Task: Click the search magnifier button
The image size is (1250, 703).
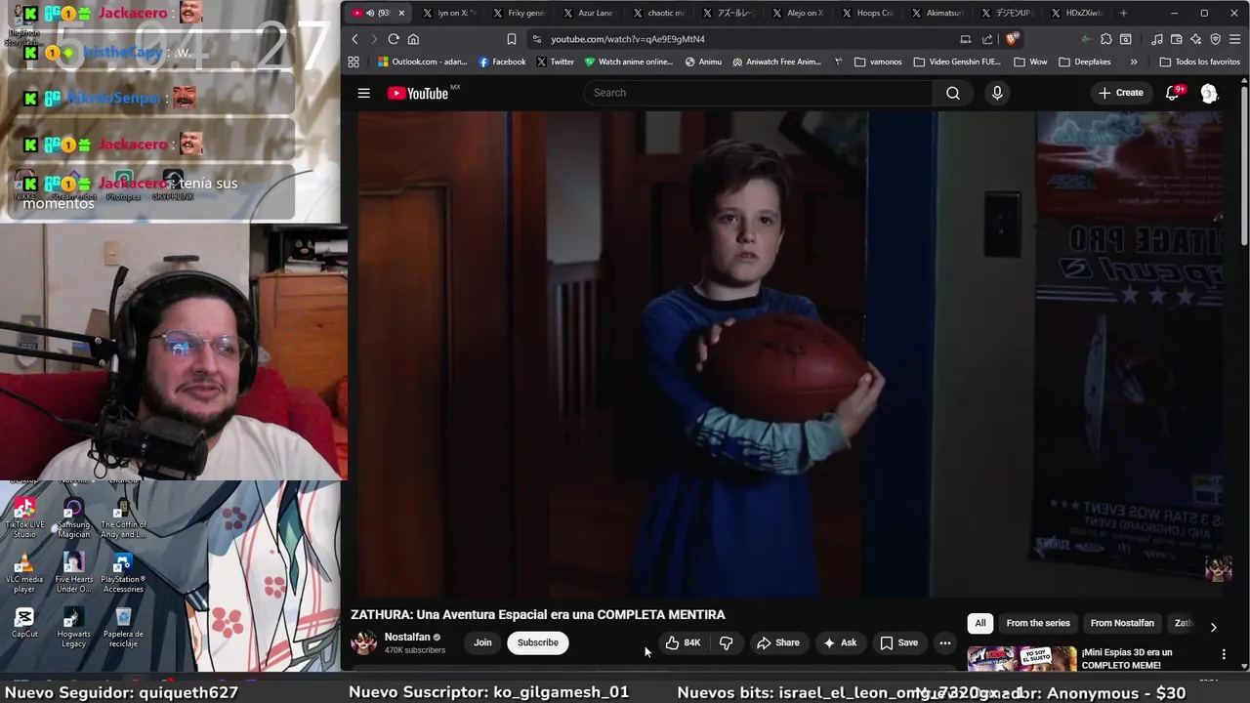Action: 953,93
